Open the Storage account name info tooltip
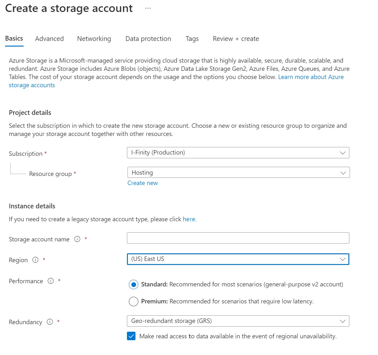The width and height of the screenshot is (378, 355). coord(77,239)
